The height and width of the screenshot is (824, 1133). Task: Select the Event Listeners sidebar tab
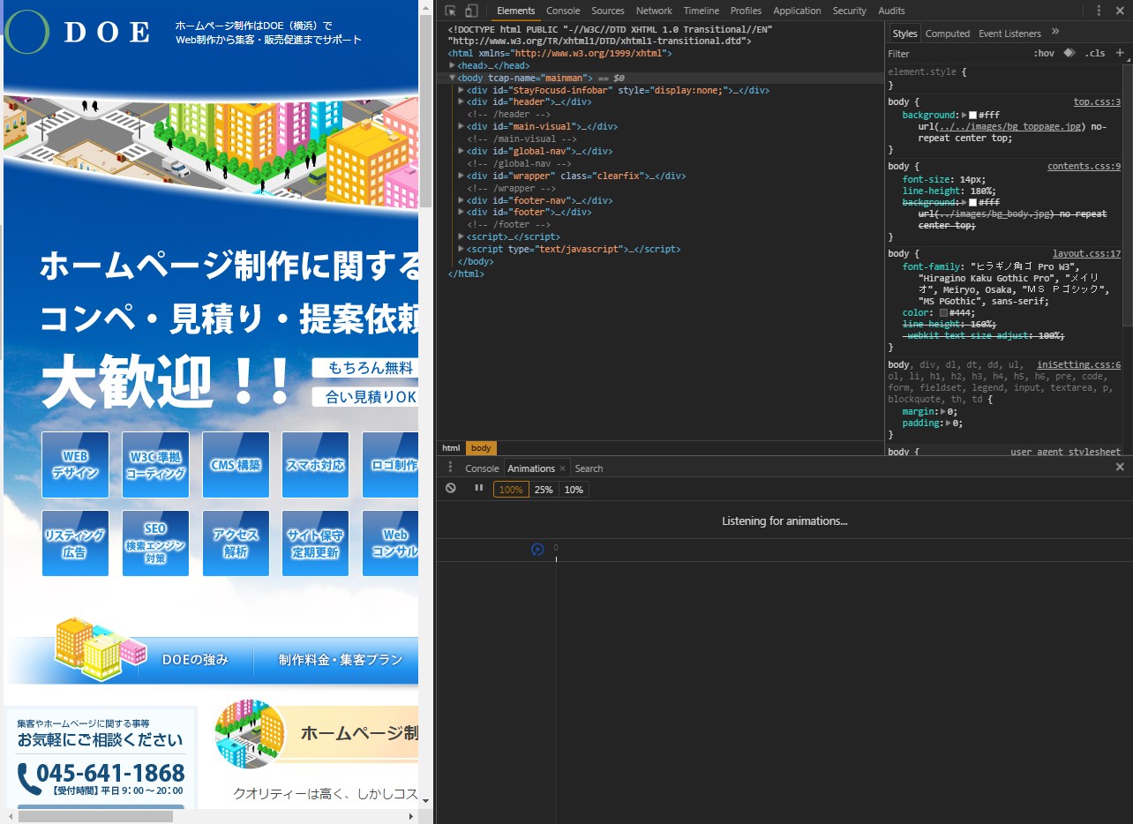(1009, 34)
